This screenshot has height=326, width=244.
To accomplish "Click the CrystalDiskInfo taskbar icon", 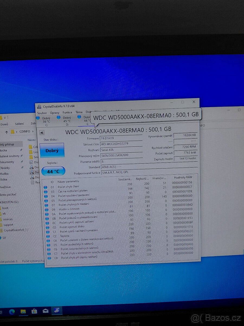I will [x=57, y=310].
